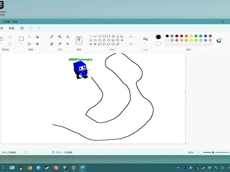Click the 1152 × 720 canvas size text

click(x=64, y=152)
